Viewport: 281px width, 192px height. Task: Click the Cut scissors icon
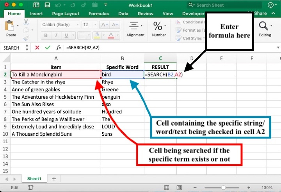click(x=26, y=22)
